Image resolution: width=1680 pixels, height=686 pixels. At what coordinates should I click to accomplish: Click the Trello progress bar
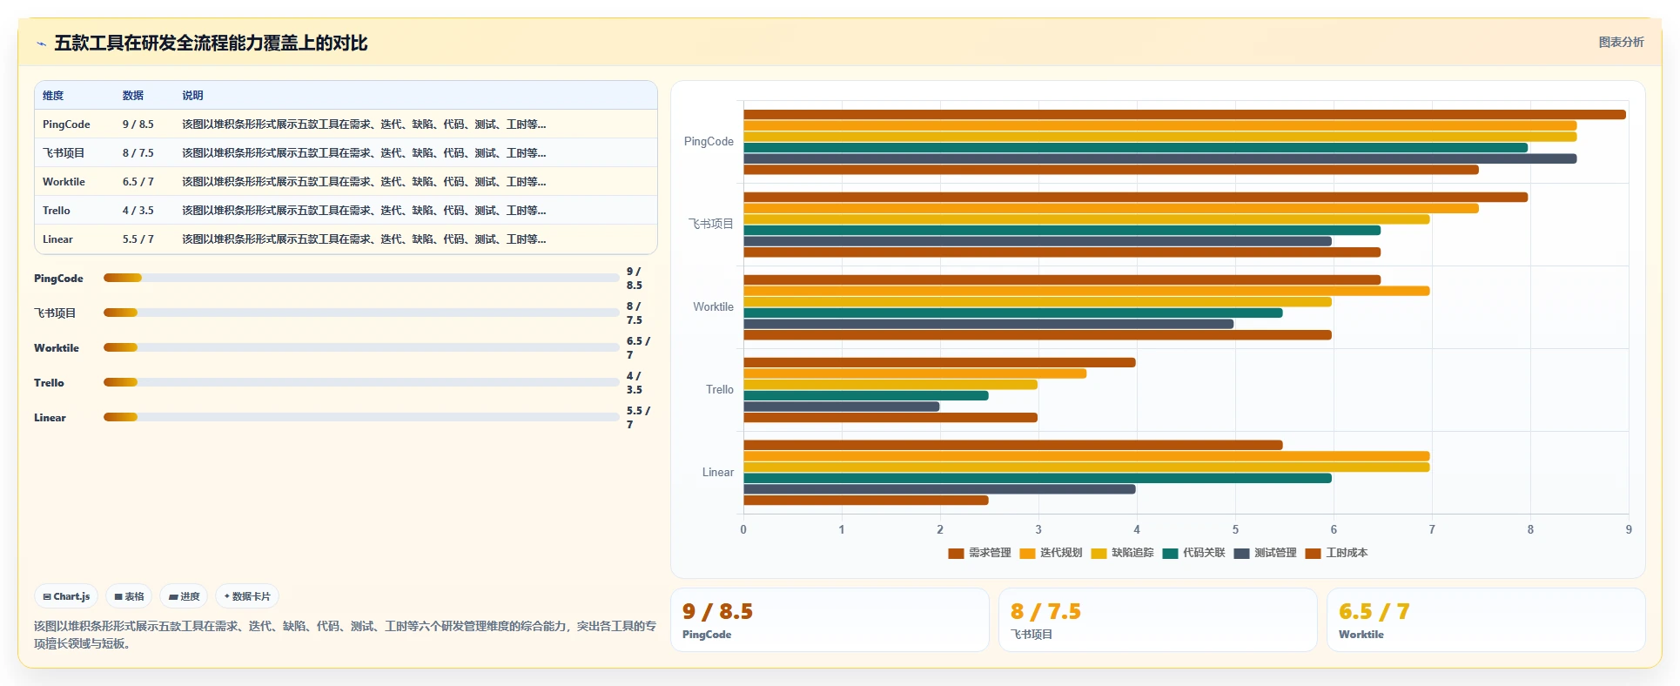pos(361,383)
